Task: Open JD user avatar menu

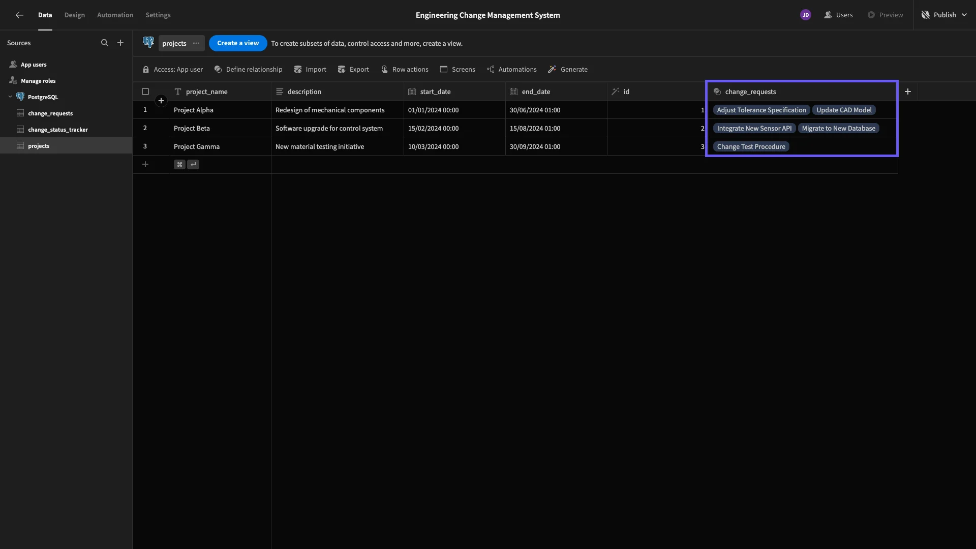Action: pyautogui.click(x=806, y=15)
